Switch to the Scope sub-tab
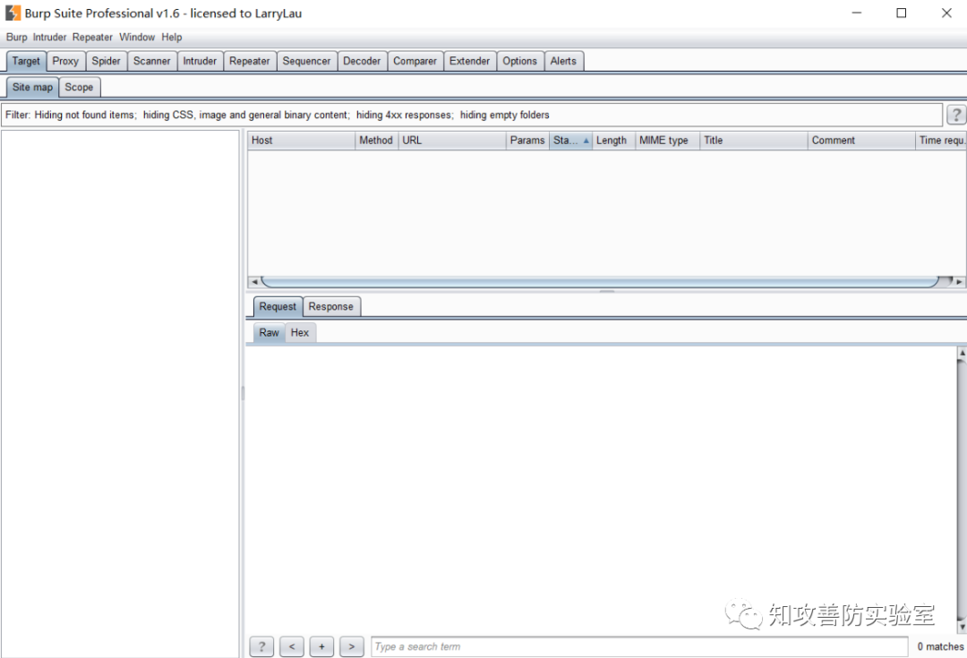 79,88
